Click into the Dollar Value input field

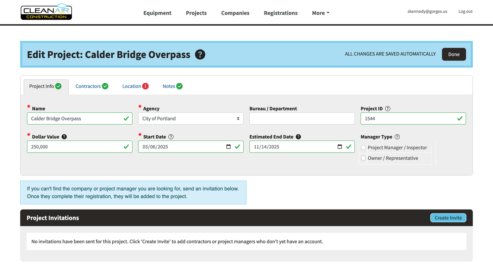point(80,147)
